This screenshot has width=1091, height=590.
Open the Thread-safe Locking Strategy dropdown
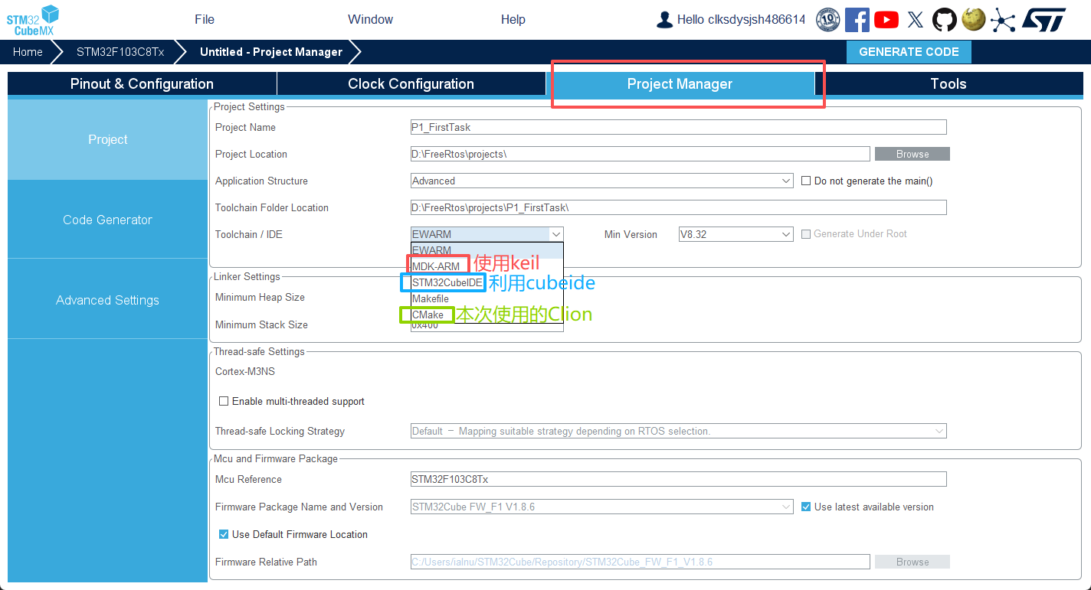tap(679, 432)
